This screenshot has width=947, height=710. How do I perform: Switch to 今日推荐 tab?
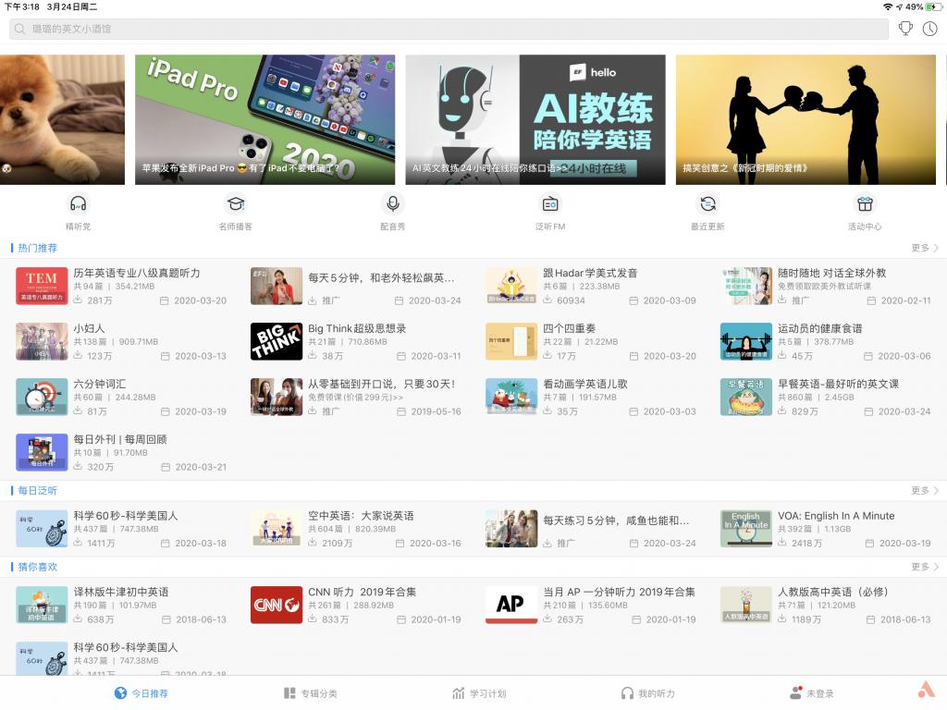tap(141, 693)
